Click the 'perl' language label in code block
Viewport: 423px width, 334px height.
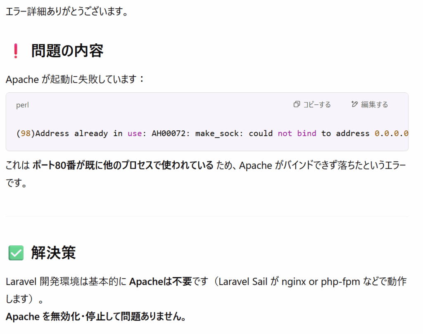(22, 105)
